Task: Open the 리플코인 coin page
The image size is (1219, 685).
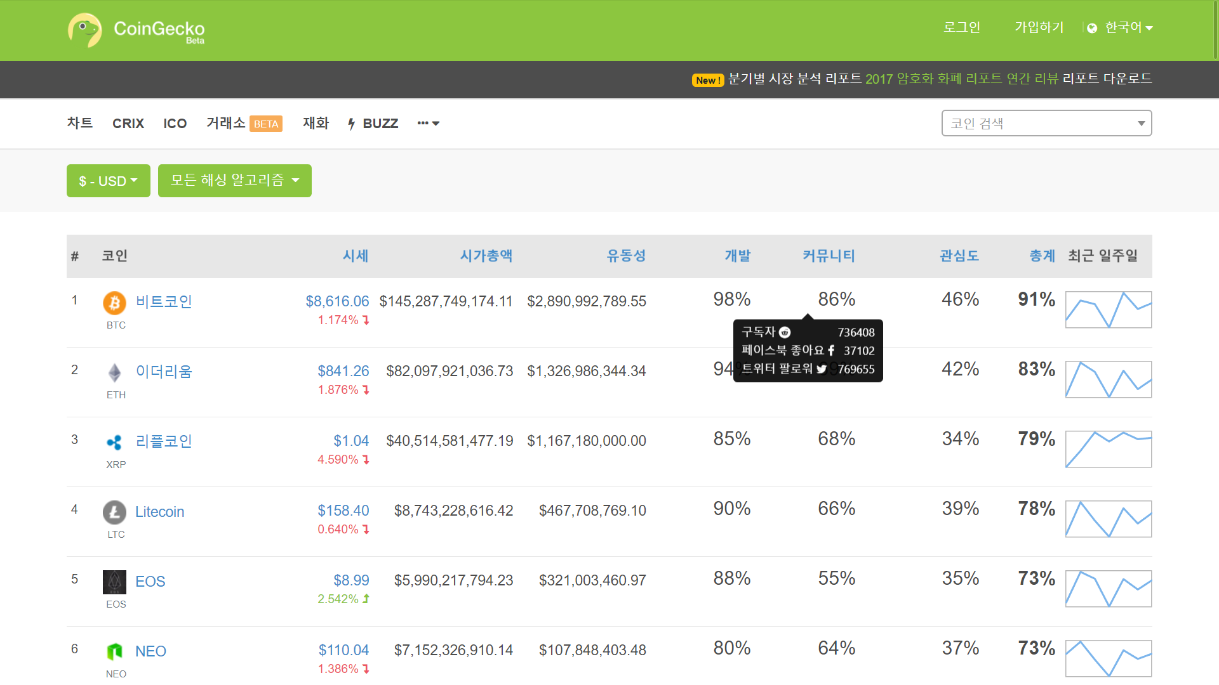Action: [164, 441]
